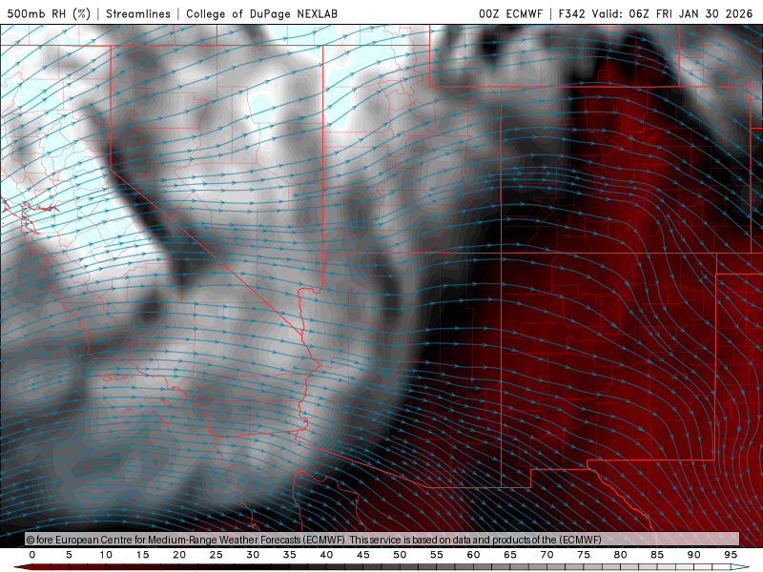Click the "90" label on the color scale

[693, 555]
